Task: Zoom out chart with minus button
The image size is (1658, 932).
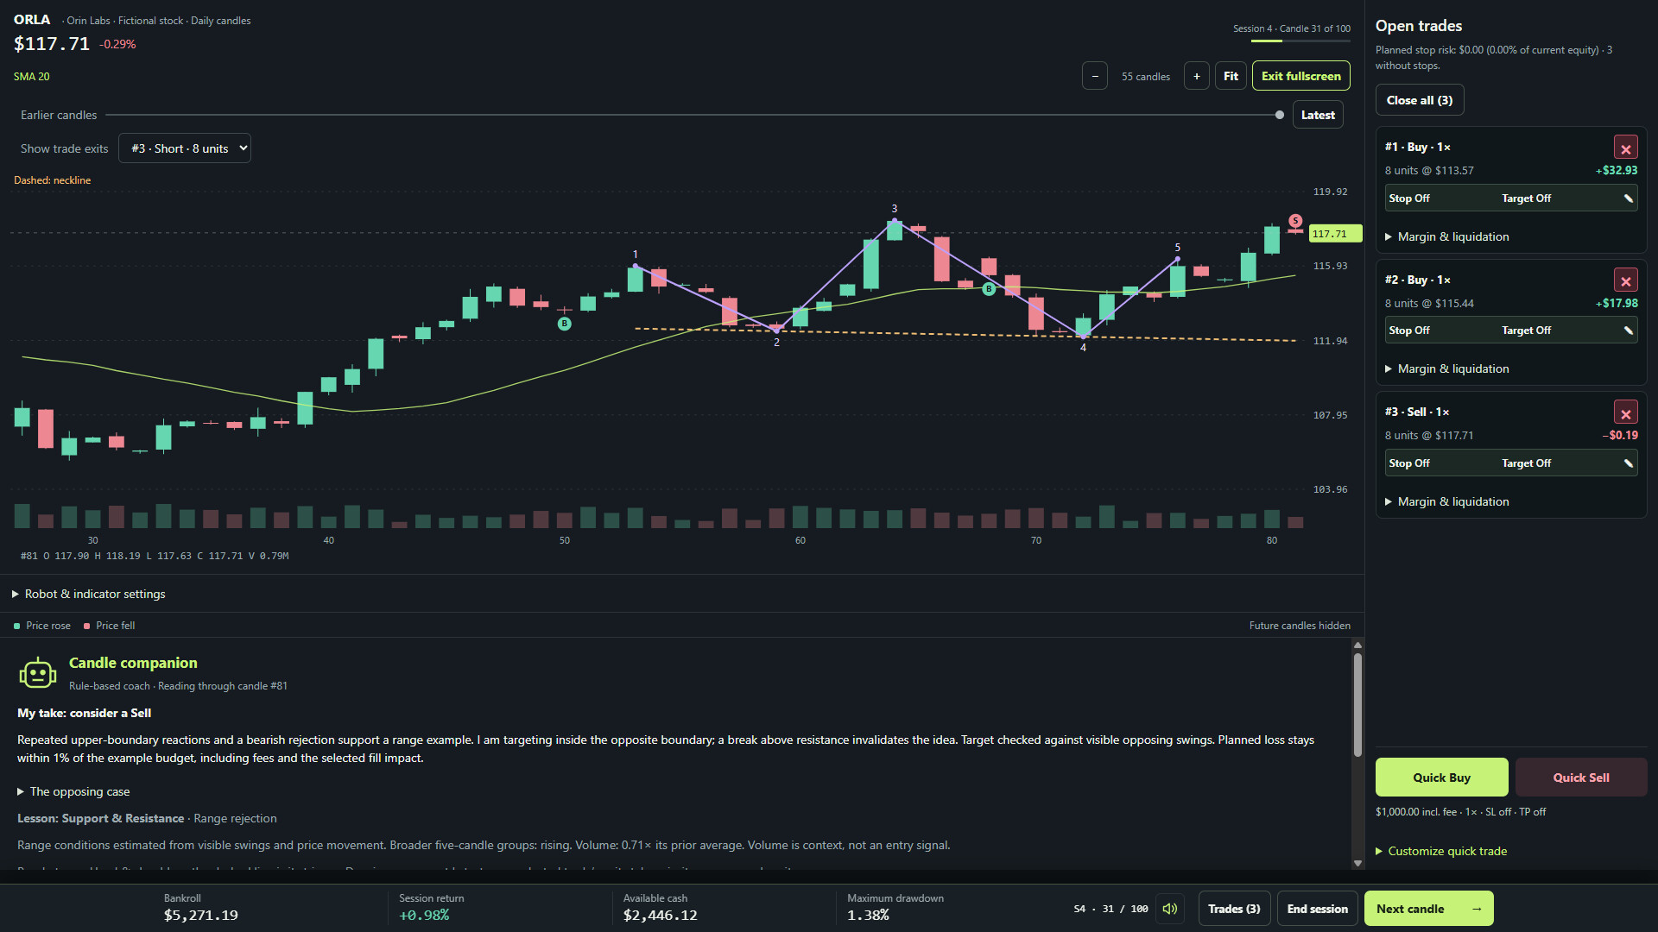Action: click(1095, 76)
